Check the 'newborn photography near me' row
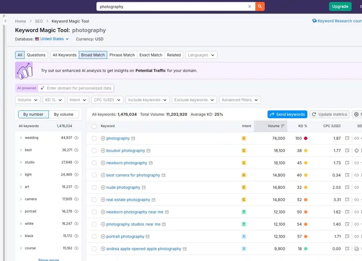This screenshot has width=362, height=261. pos(94,212)
